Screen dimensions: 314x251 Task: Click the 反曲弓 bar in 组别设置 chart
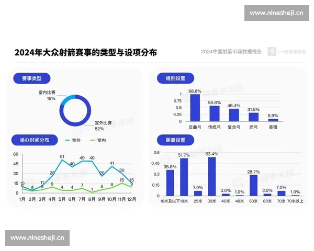[x=195, y=108]
